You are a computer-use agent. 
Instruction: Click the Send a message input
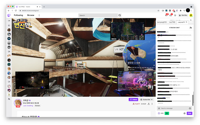click(x=174, y=108)
